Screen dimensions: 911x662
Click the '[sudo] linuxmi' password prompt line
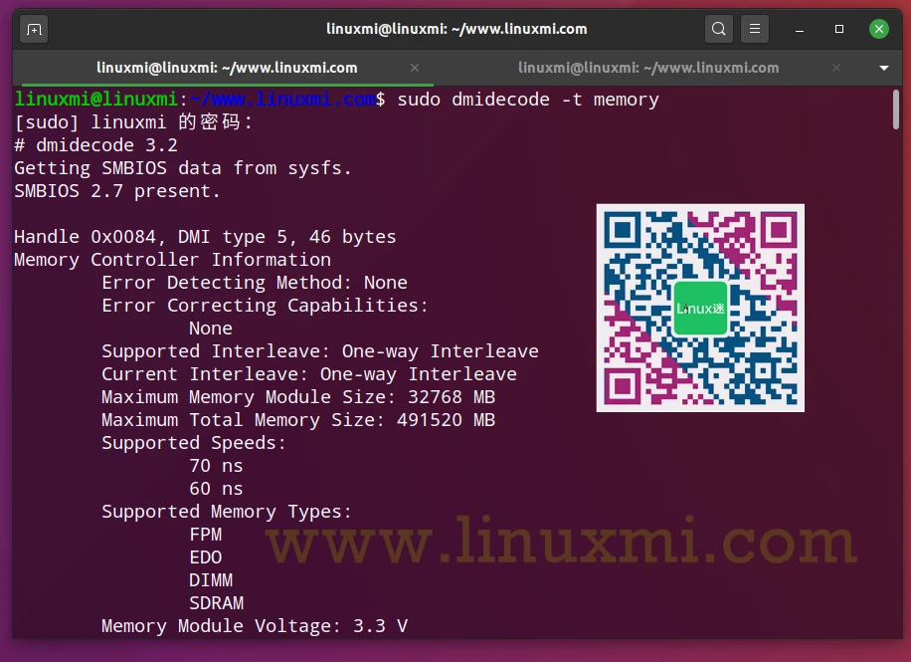coord(133,122)
